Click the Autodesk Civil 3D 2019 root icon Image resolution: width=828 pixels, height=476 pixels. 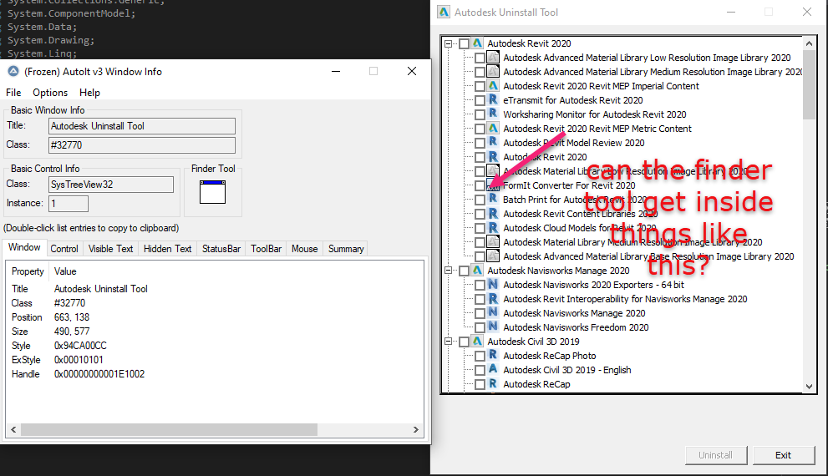click(x=477, y=342)
